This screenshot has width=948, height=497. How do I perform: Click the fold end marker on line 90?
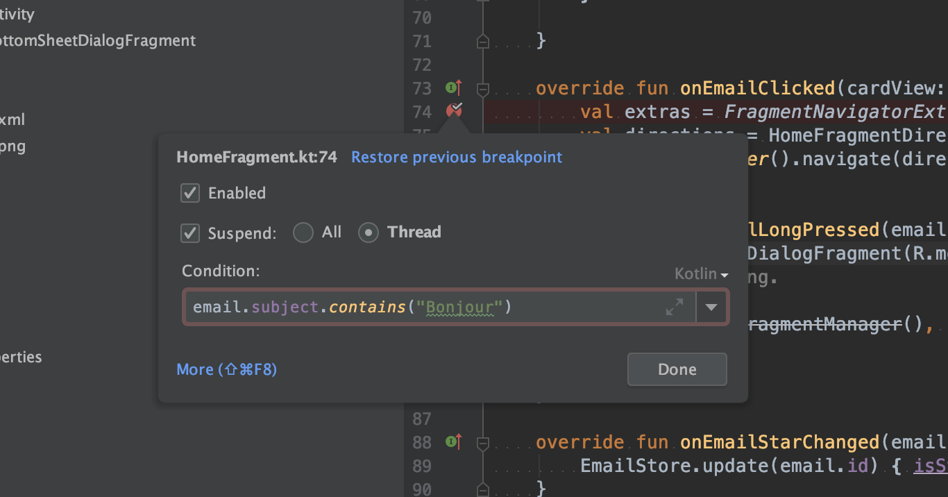[483, 489]
